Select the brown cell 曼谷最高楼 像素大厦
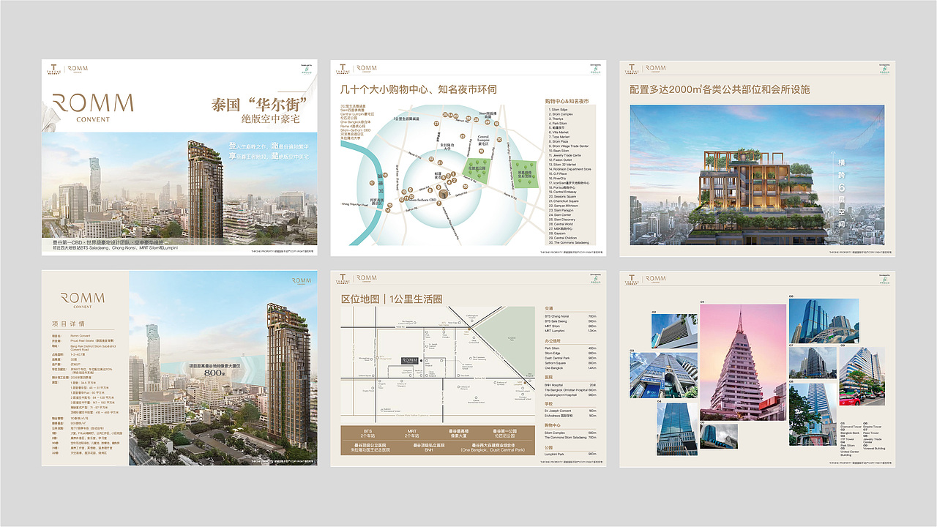 coord(458,433)
